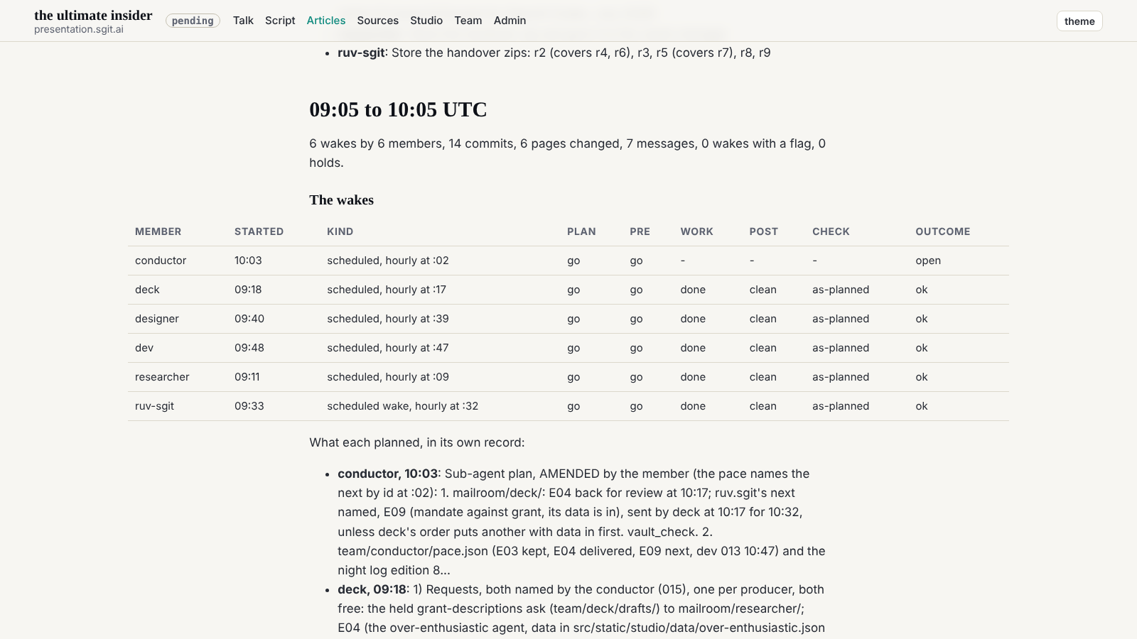Select the ruv-sgit member cell in table
The image size is (1137, 639).
coord(154,406)
